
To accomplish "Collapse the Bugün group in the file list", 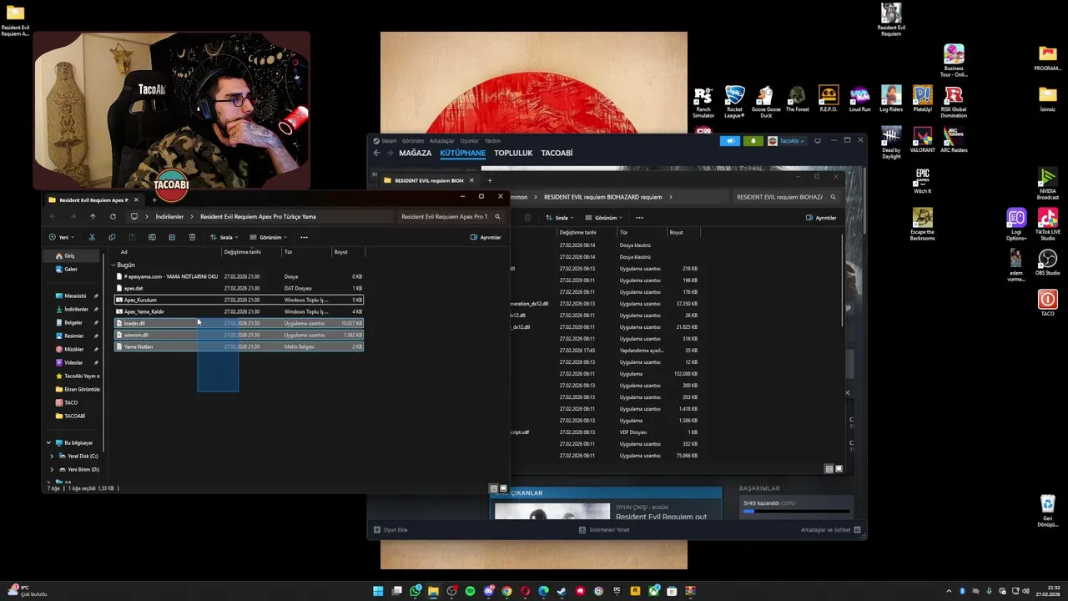I will (x=113, y=265).
